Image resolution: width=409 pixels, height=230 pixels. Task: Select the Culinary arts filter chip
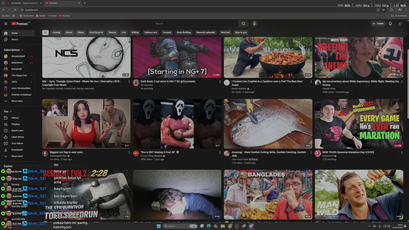(151, 33)
